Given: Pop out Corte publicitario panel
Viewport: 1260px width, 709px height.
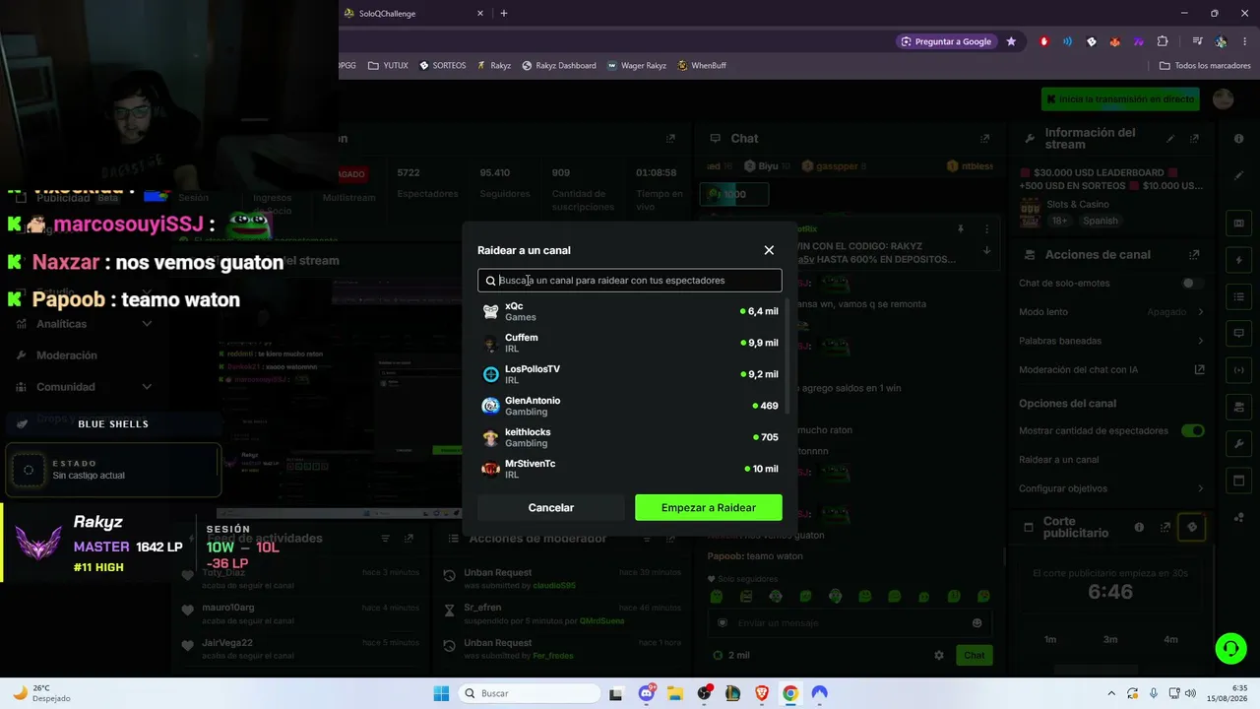Looking at the screenshot, I should click(x=1166, y=528).
